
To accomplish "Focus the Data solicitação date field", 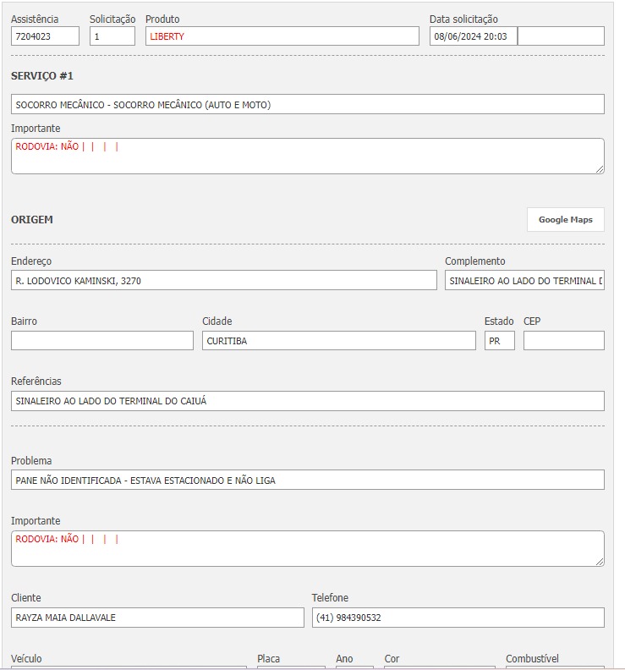I will coord(473,36).
